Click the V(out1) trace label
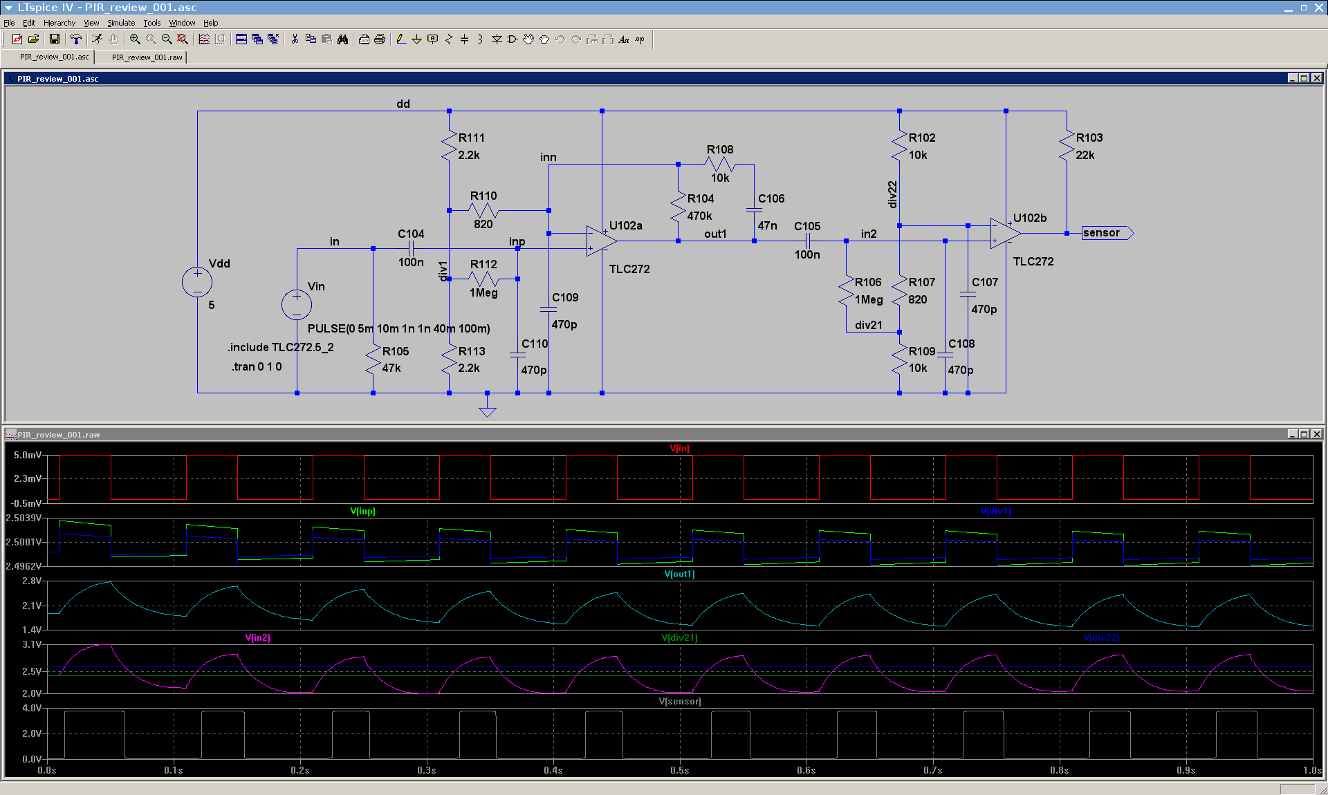 [679, 574]
